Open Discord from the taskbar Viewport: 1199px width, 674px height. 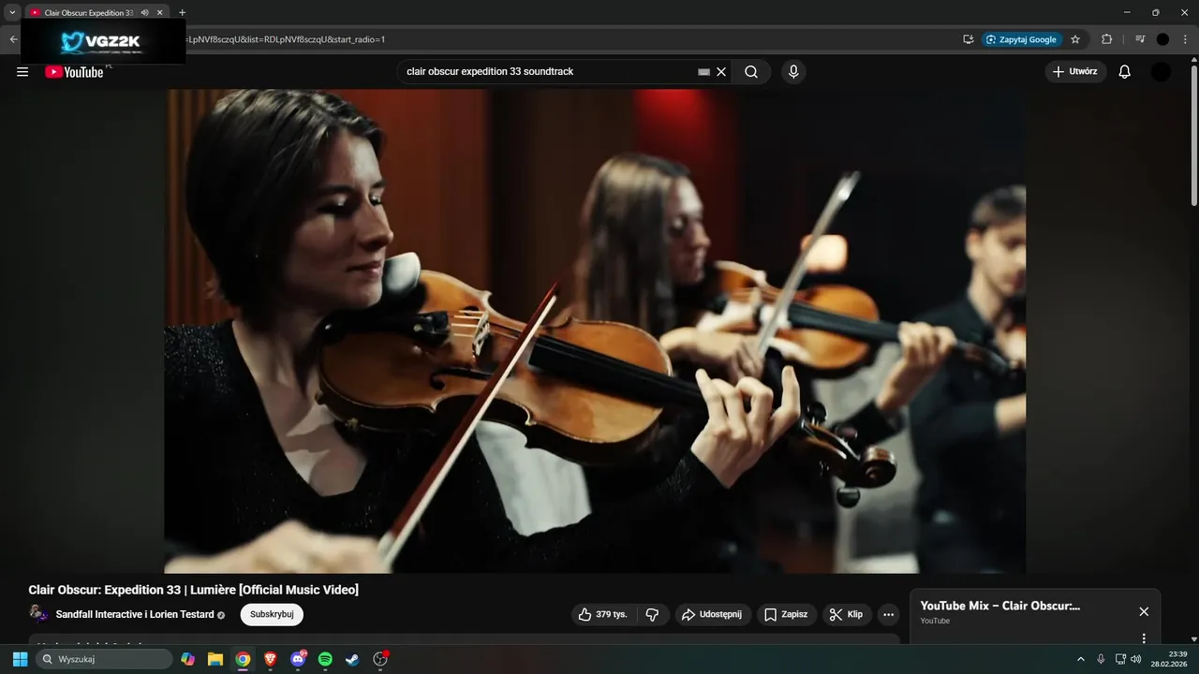tap(298, 659)
